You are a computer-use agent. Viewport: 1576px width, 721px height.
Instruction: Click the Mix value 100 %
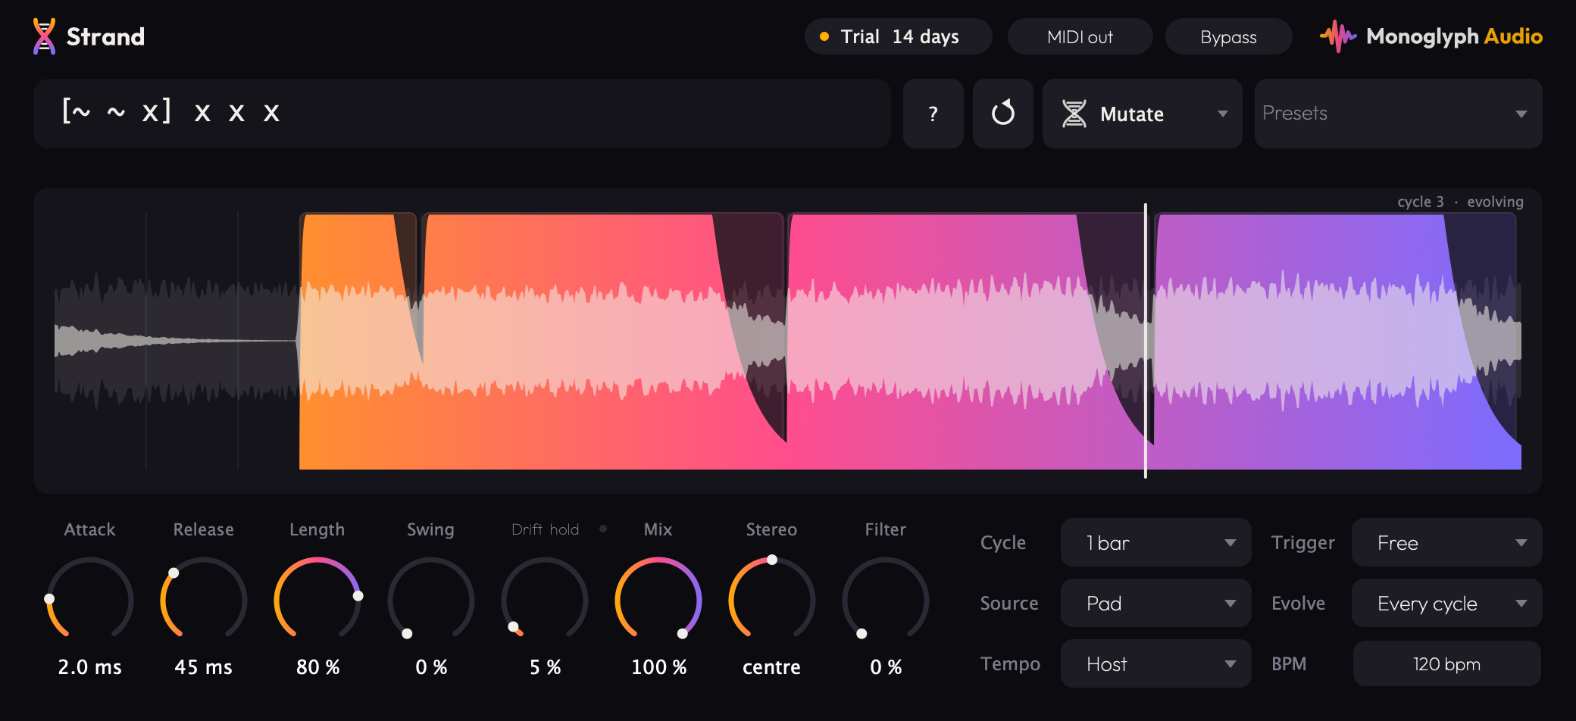pyautogui.click(x=658, y=667)
